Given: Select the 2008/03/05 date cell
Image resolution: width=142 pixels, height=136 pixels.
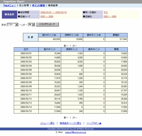Looking at the screenshot, I should 26,70.
